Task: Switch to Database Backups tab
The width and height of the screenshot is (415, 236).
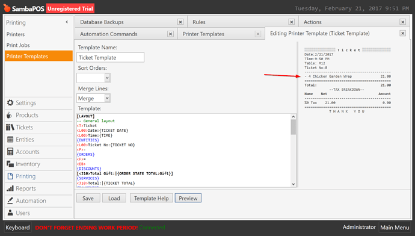Action: point(102,22)
